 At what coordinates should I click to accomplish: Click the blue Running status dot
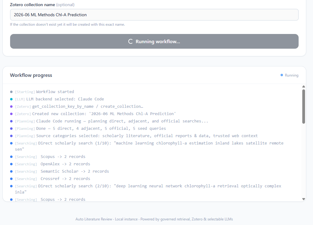pos(282,75)
